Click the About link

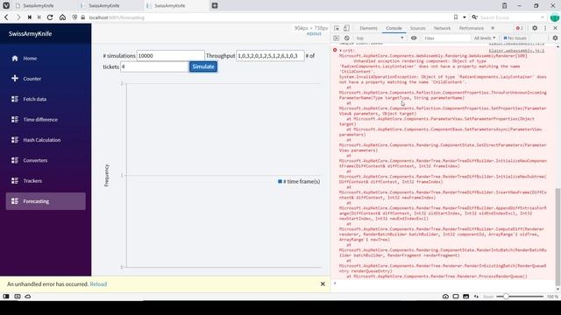coord(314,33)
